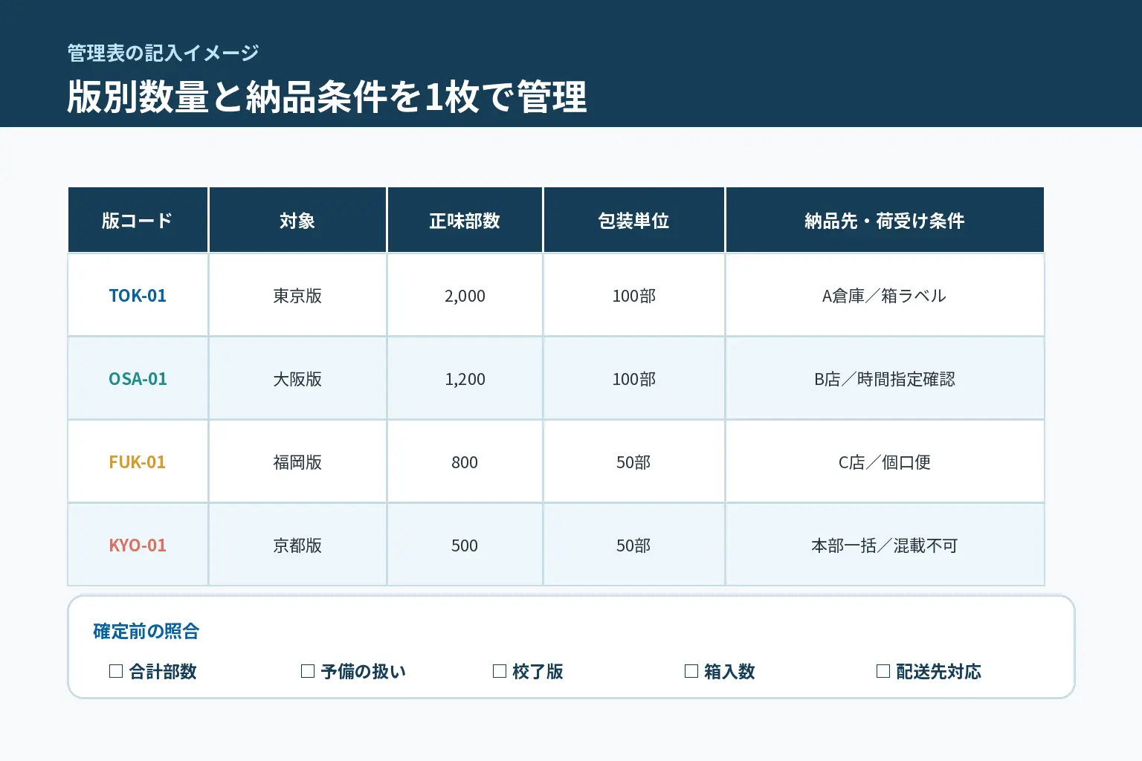Check the 合計部数 checkbox
Viewport: 1142px width, 761px height.
(x=116, y=671)
